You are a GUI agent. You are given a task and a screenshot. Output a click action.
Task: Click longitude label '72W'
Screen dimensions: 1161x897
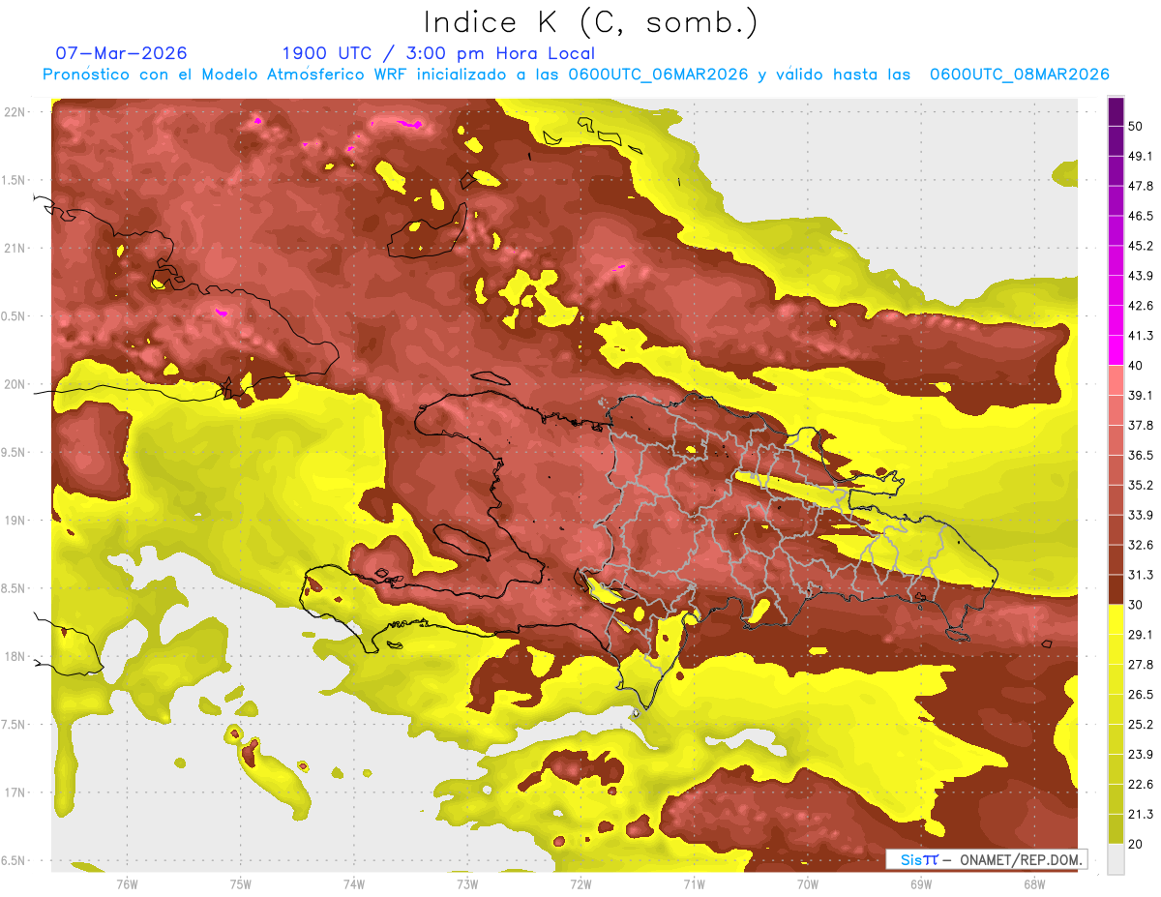coord(580,883)
